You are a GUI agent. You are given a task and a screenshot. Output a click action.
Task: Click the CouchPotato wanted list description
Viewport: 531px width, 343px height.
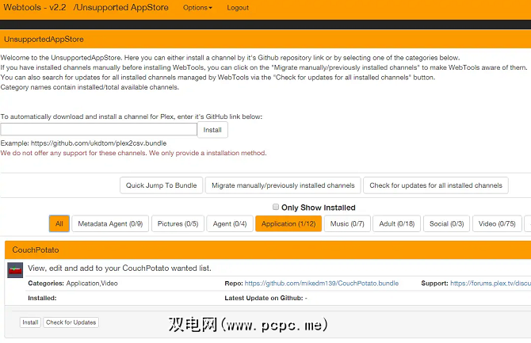pos(120,269)
